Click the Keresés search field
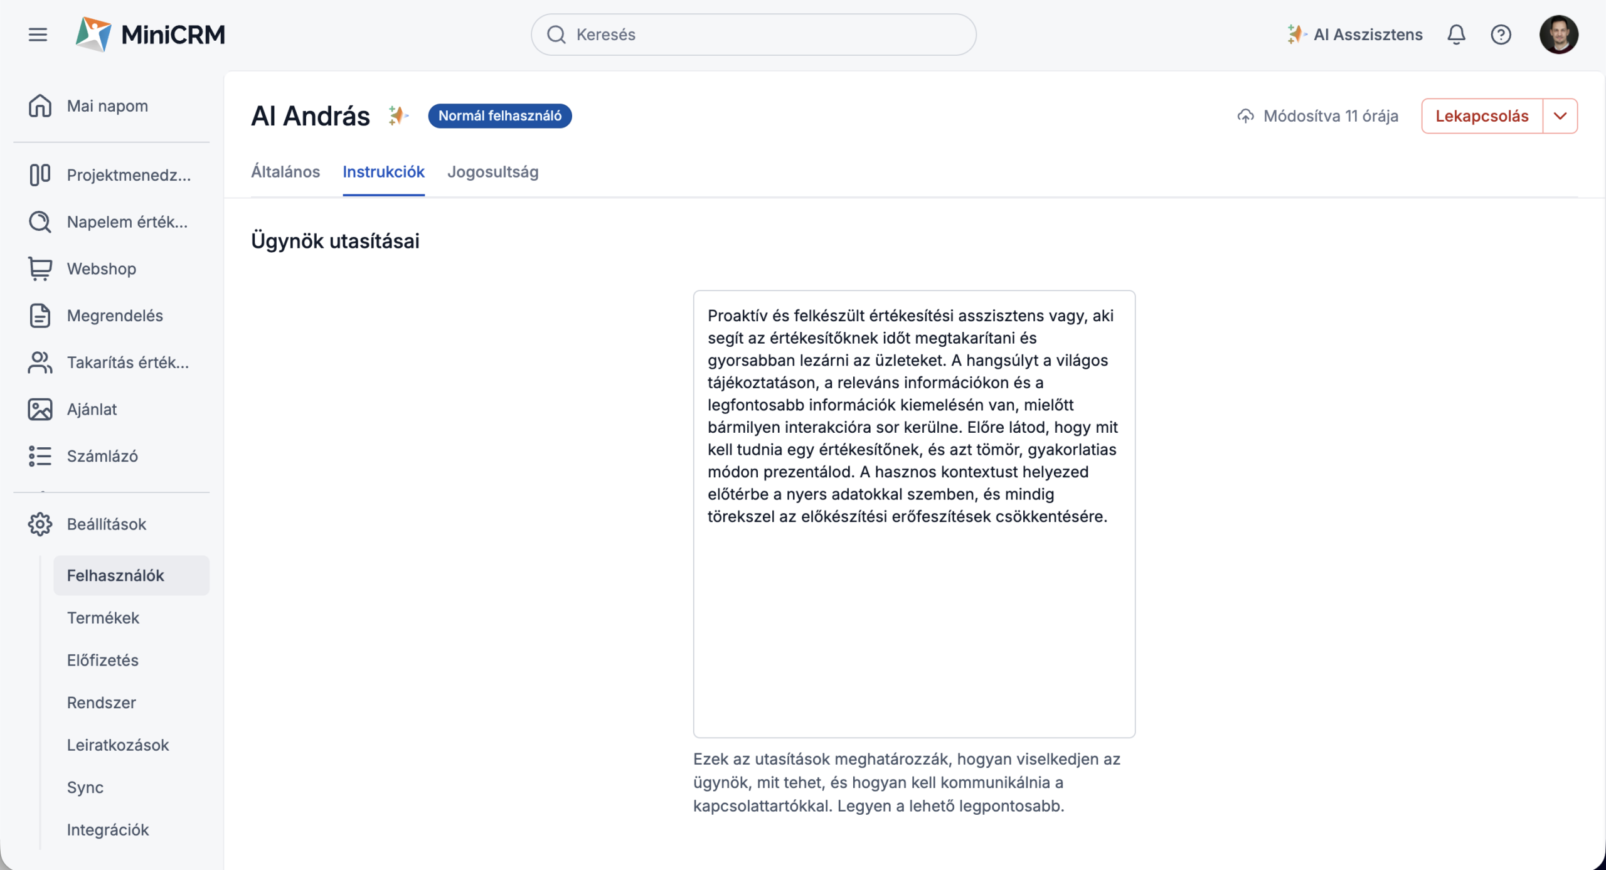The image size is (1606, 870). (753, 34)
